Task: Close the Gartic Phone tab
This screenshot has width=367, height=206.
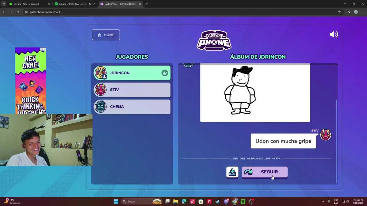Action: pos(140,4)
